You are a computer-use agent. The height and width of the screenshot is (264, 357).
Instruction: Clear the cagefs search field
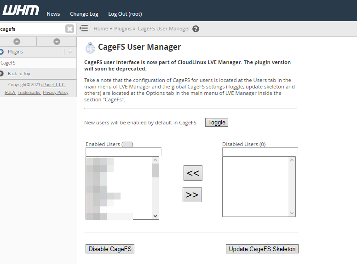pos(69,29)
